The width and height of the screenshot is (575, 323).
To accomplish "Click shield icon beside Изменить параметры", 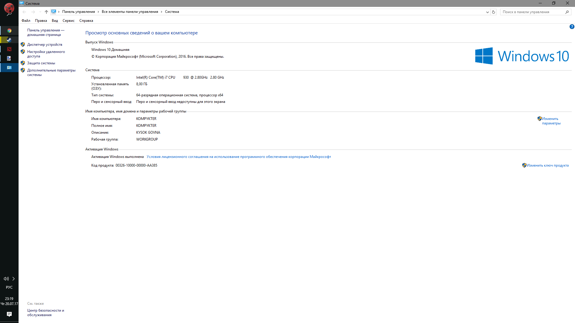I will (540, 119).
